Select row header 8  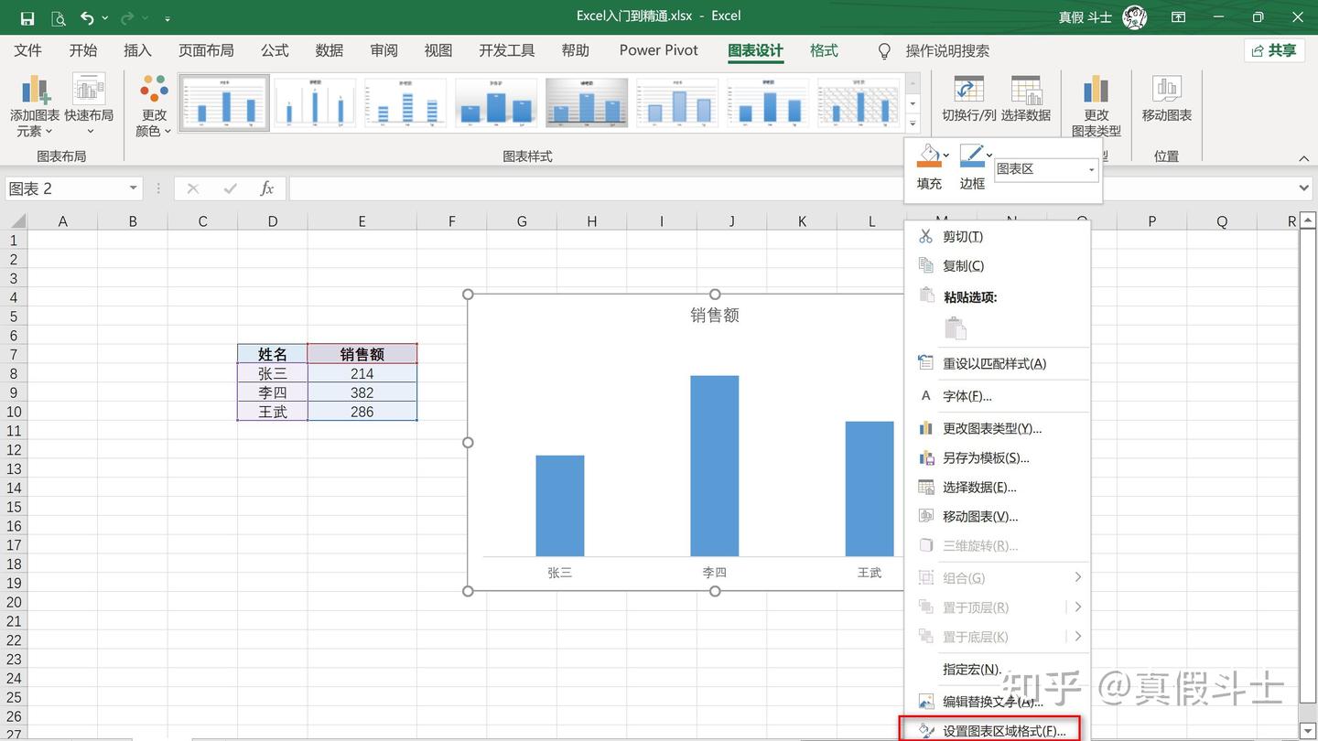(14, 373)
